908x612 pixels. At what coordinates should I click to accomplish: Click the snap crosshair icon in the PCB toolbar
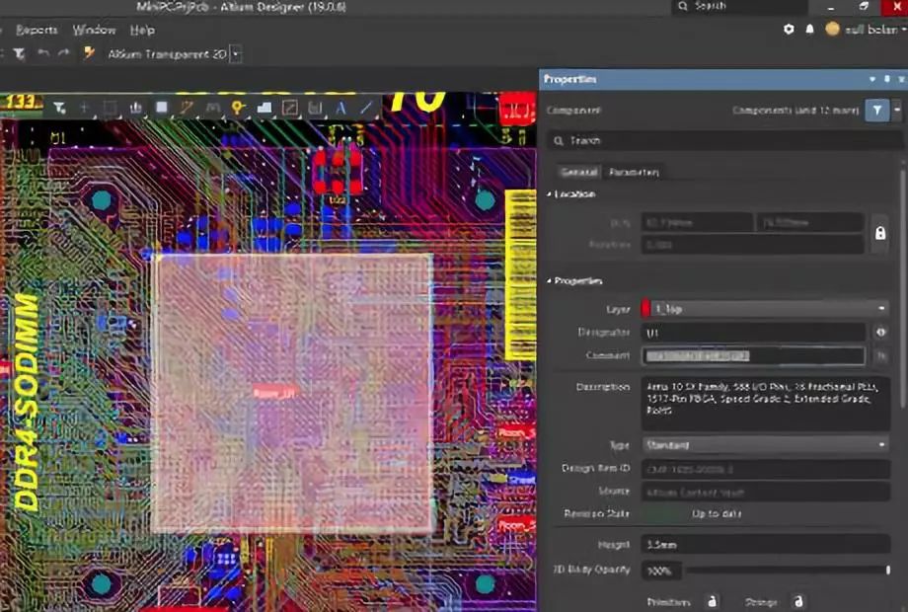pyautogui.click(x=85, y=108)
